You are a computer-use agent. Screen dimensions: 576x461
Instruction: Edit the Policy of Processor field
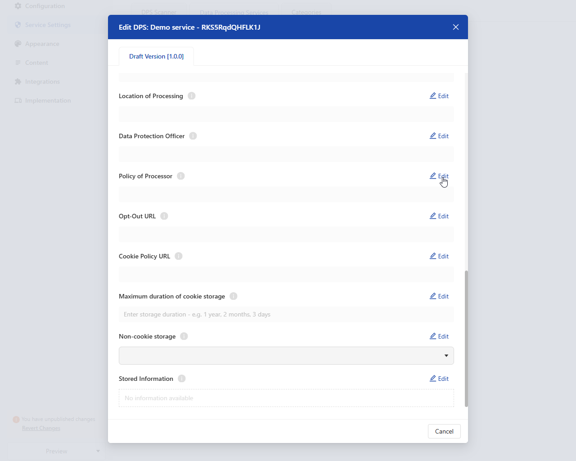(x=439, y=176)
